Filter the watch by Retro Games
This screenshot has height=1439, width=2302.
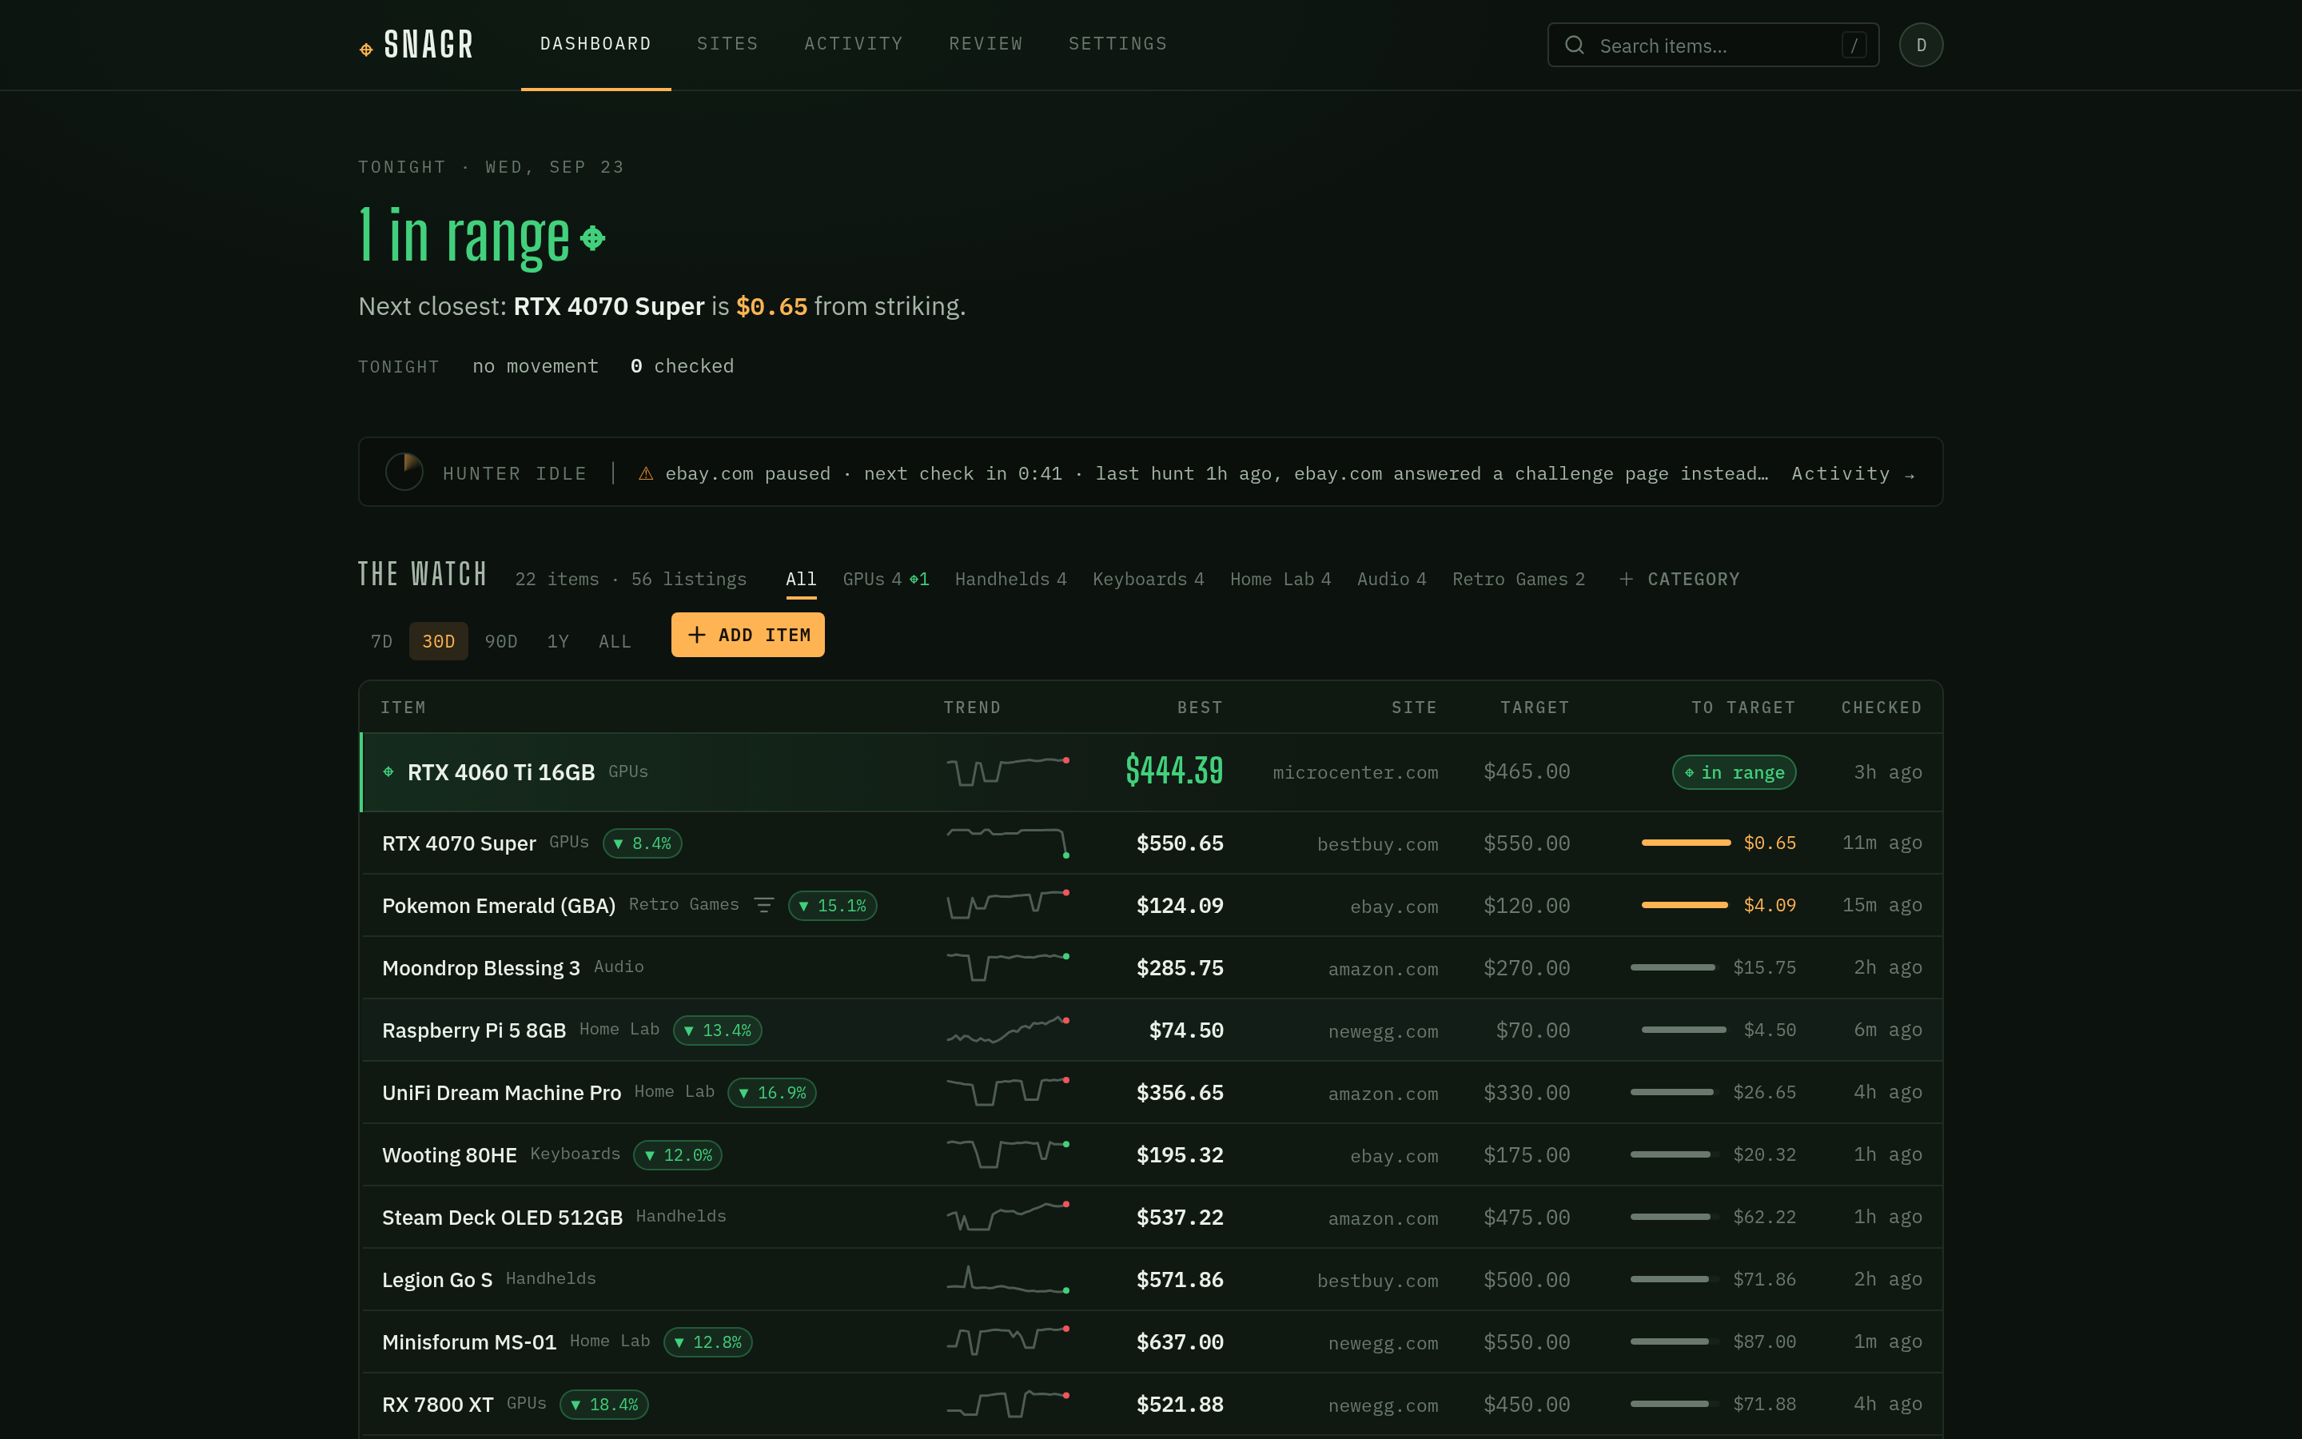pyautogui.click(x=1518, y=579)
